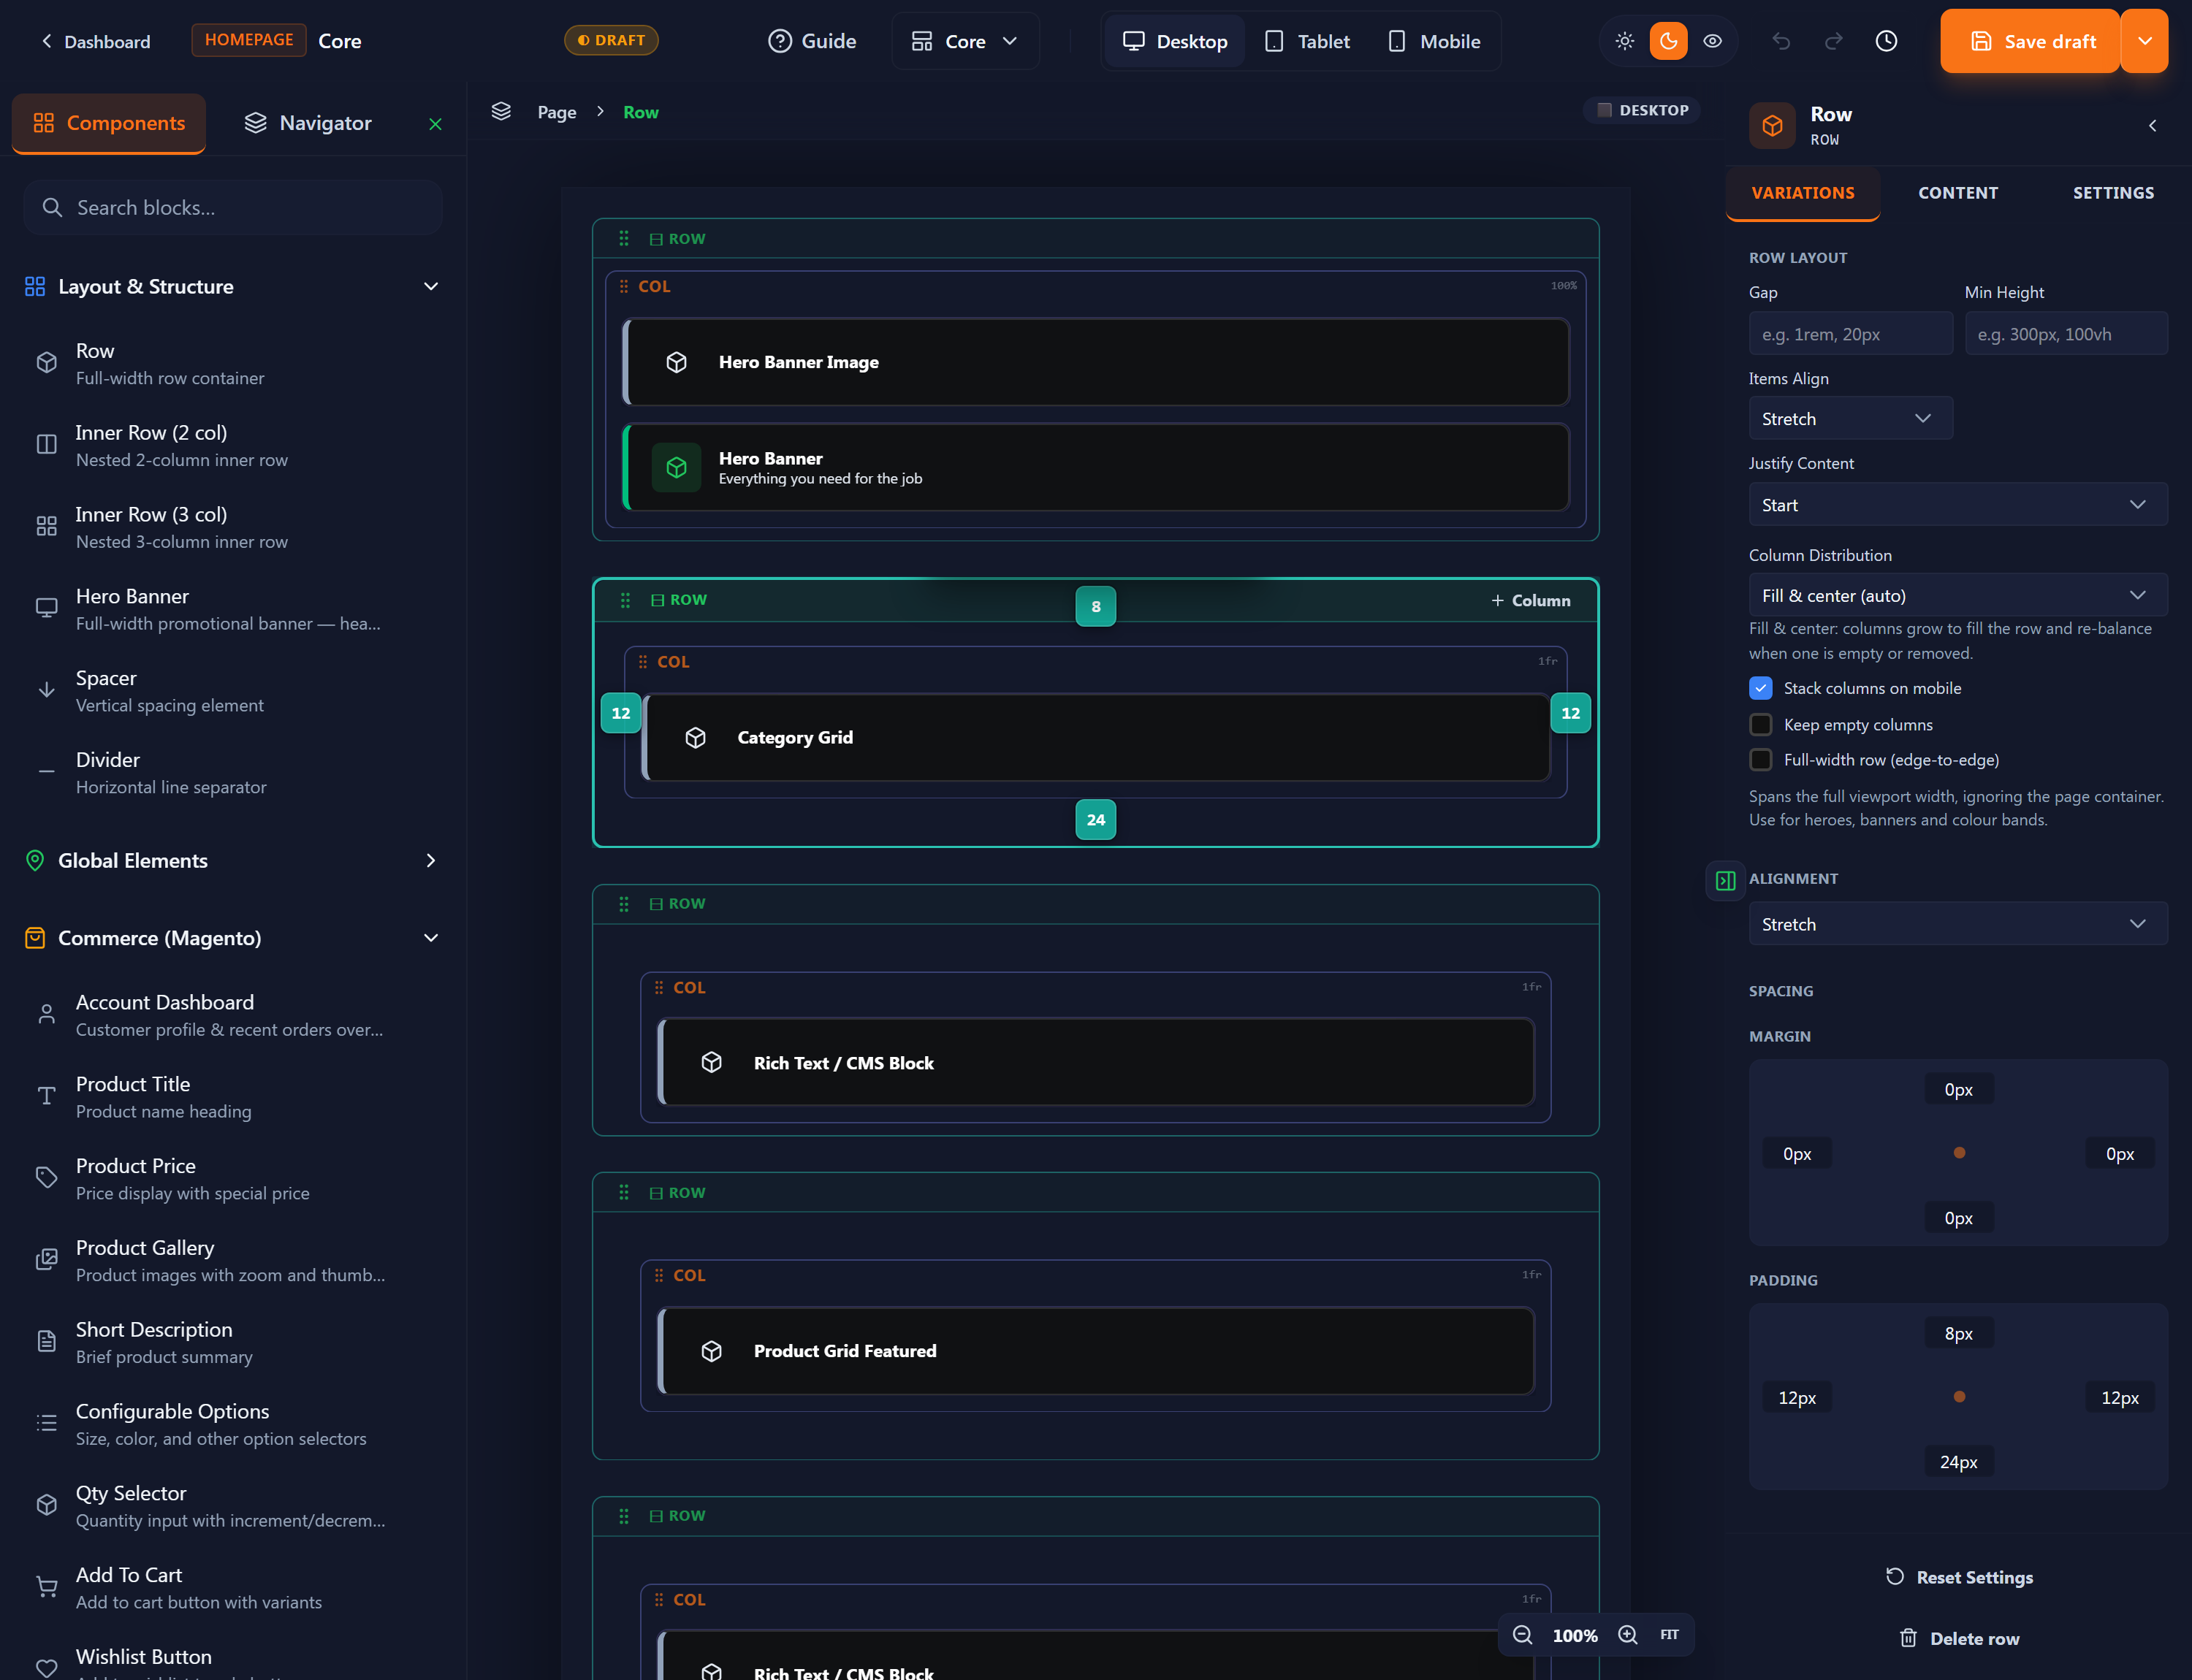Image resolution: width=2192 pixels, height=1680 pixels.
Task: Enable Full-width row edge-to-edge
Action: click(x=1761, y=760)
